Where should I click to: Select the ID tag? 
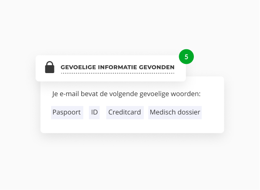pyautogui.click(x=94, y=112)
